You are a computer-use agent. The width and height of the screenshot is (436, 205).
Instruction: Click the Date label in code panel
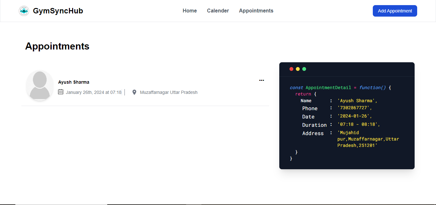coord(308,117)
